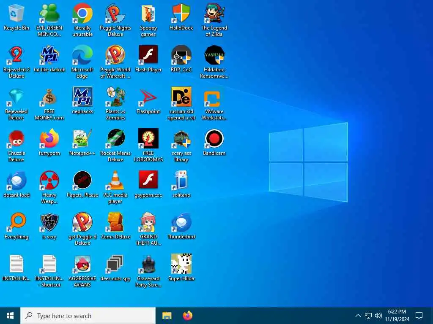The width and height of the screenshot is (433, 324).
Task: Open the clock showing 6:22 PM
Action: click(397, 316)
